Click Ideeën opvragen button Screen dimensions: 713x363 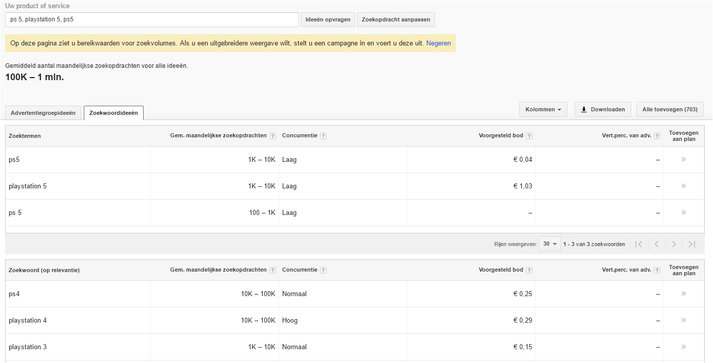pyautogui.click(x=328, y=20)
